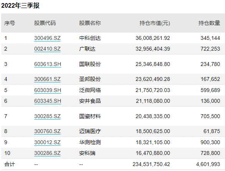Click the 2022年三季报 heading
The image size is (225, 171).
(x=20, y=6)
